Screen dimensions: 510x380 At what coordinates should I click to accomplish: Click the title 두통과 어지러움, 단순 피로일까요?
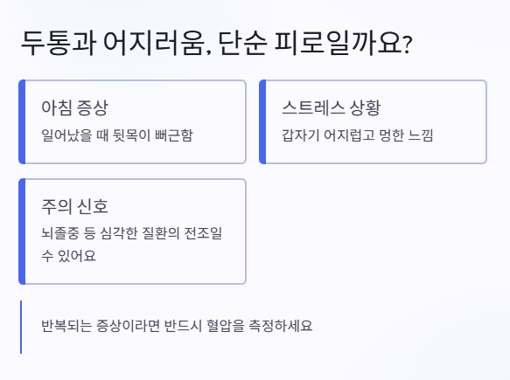coord(217,43)
